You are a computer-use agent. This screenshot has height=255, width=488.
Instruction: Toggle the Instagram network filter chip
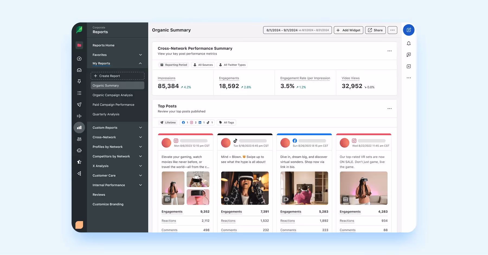[191, 122]
